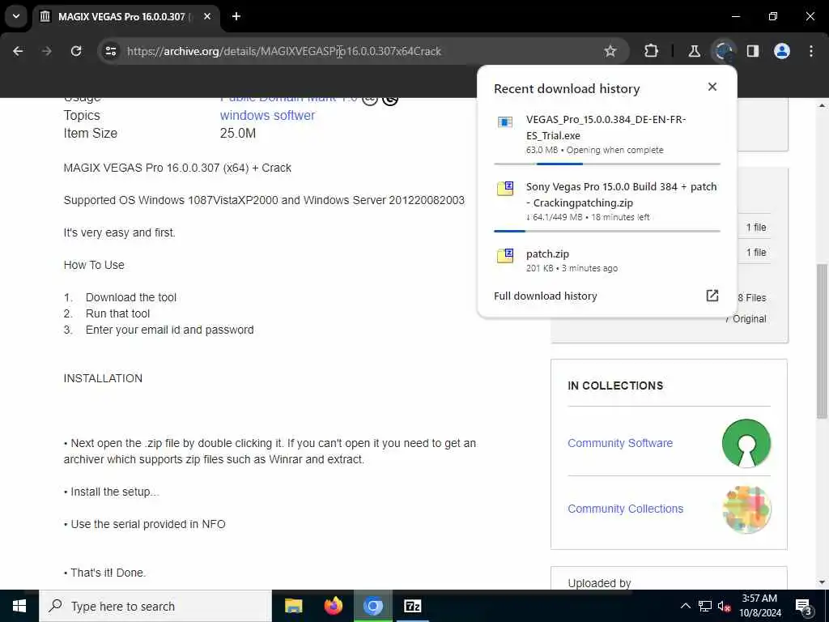Image resolution: width=829 pixels, height=622 pixels.
Task: Open Sony Vegas Pro Crackingpatching.zip entry
Action: [x=607, y=202]
